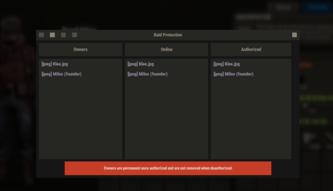Select Miloo (founder) in the Online list

147,74
